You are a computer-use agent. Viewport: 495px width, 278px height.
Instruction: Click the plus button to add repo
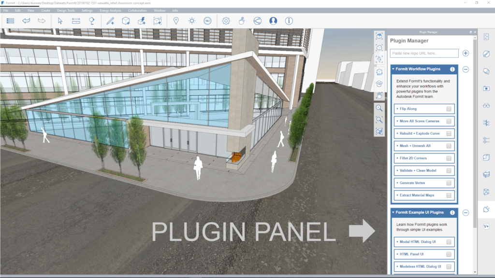tap(466, 53)
